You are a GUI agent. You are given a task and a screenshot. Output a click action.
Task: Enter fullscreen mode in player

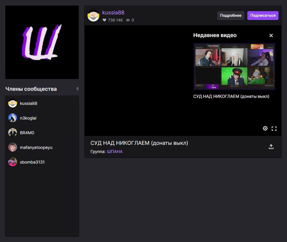tap(274, 128)
